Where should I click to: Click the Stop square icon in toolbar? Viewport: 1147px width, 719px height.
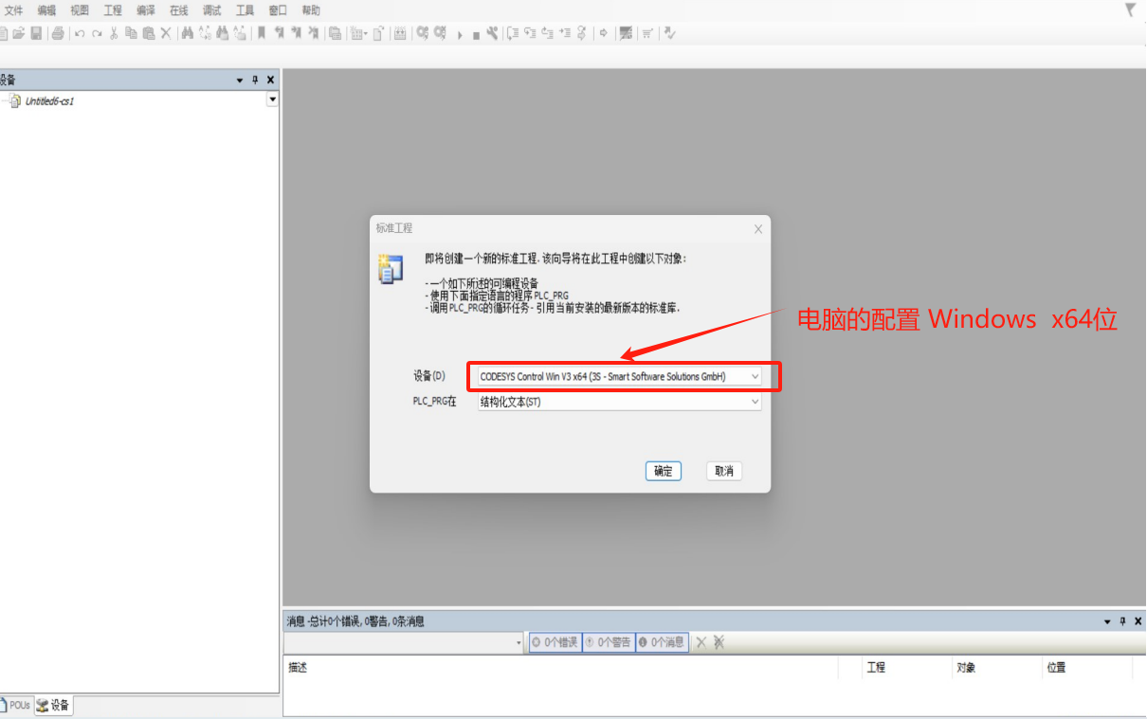476,34
